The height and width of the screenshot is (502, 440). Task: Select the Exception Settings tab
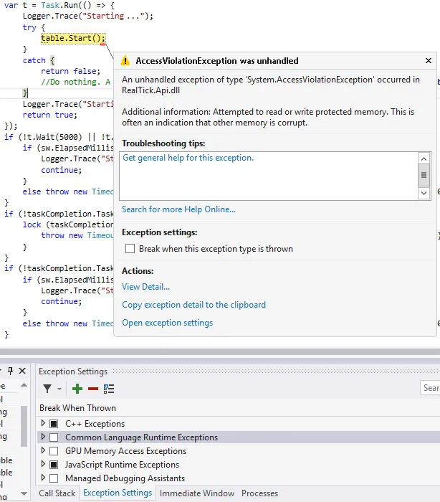pos(118,493)
